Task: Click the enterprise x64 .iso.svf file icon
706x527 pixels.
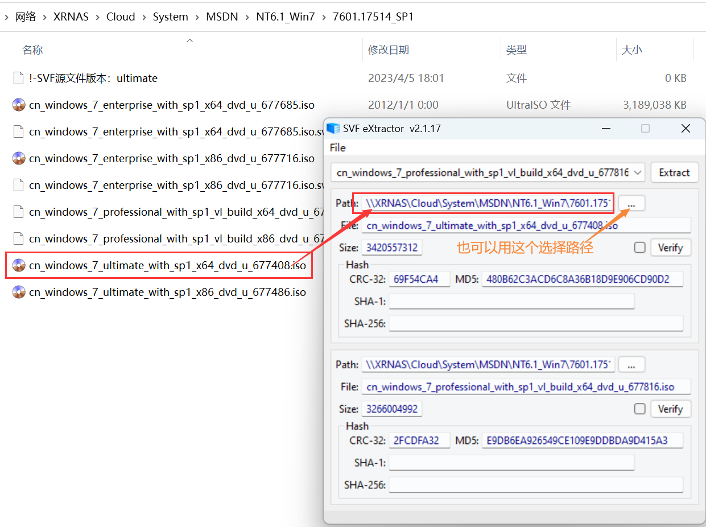Action: pos(19,131)
